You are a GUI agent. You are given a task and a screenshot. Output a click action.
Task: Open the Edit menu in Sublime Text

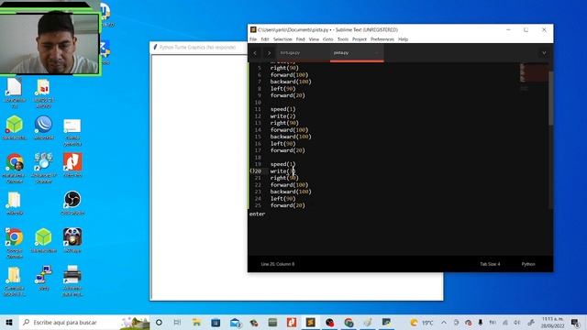point(265,39)
